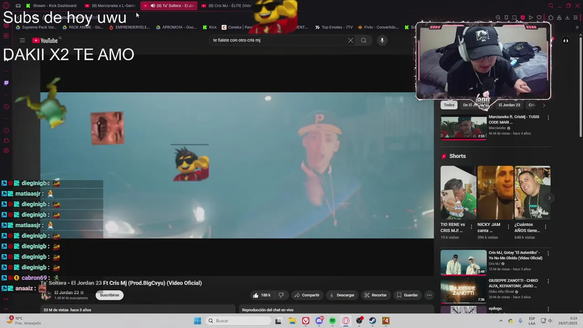Open the PACK ANIME bookmark
The width and height of the screenshot is (583, 328).
[82, 27]
